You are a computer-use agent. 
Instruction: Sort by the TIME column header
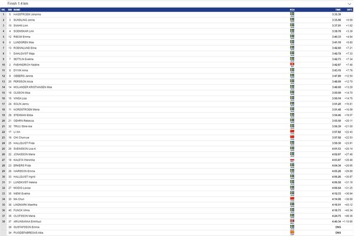[x=338, y=9]
